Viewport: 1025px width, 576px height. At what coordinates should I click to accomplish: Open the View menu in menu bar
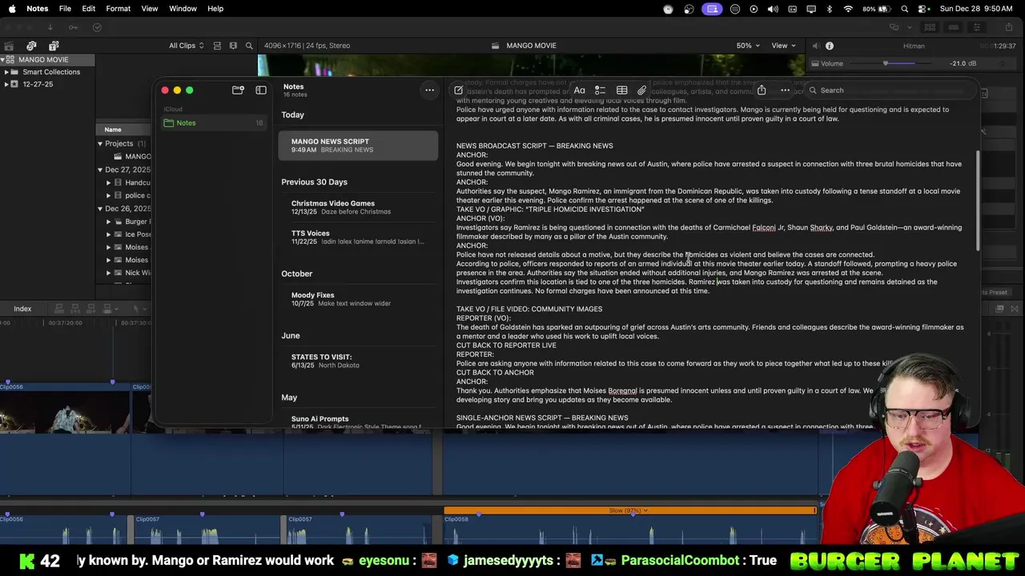tap(149, 9)
